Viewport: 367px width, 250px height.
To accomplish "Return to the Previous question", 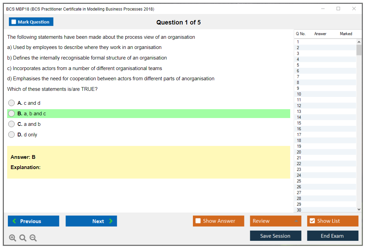I will pos(33,221).
